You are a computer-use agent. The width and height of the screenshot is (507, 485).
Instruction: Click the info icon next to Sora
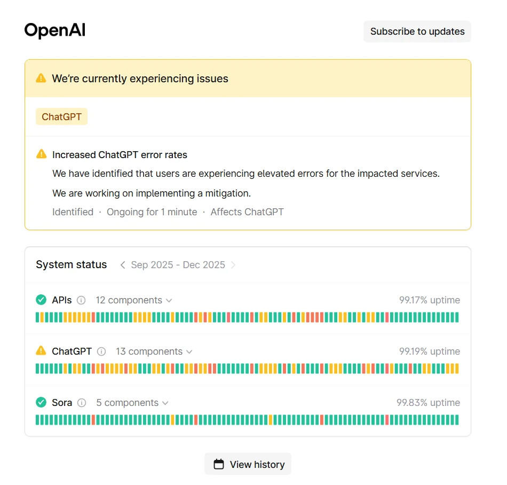tap(82, 403)
